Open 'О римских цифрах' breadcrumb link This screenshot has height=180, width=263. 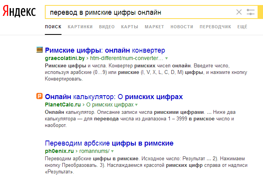pos(110,105)
